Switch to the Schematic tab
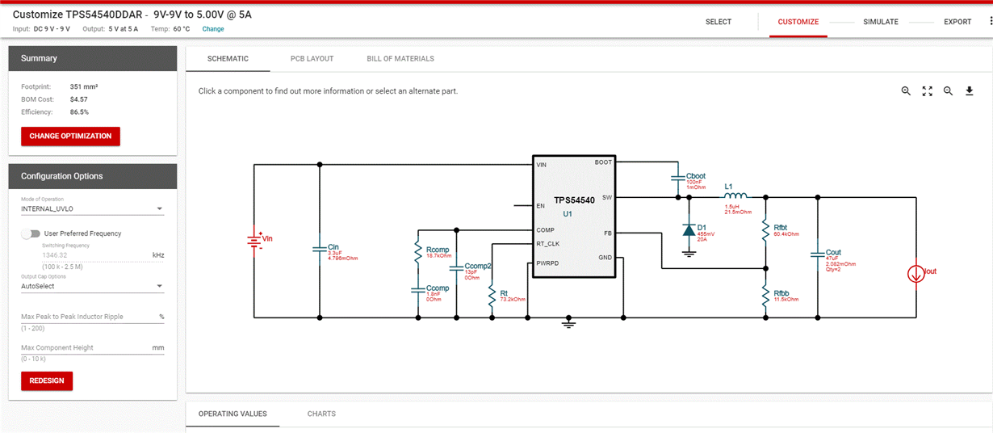Image resolution: width=993 pixels, height=433 pixels. 228,59
